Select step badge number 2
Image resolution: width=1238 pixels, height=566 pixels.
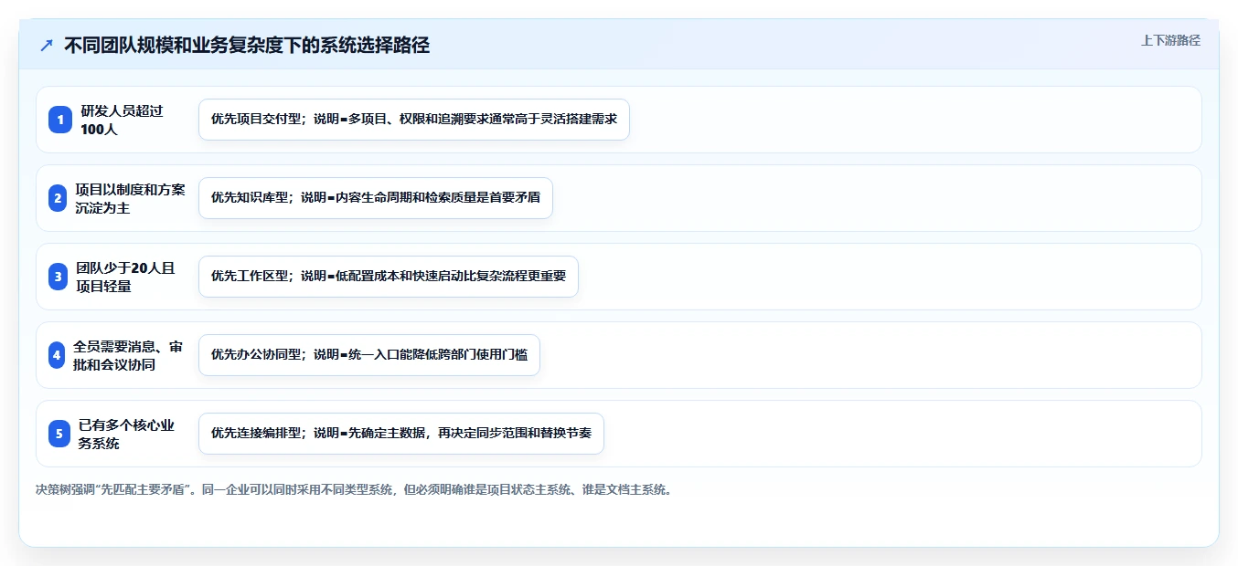pyautogui.click(x=58, y=198)
